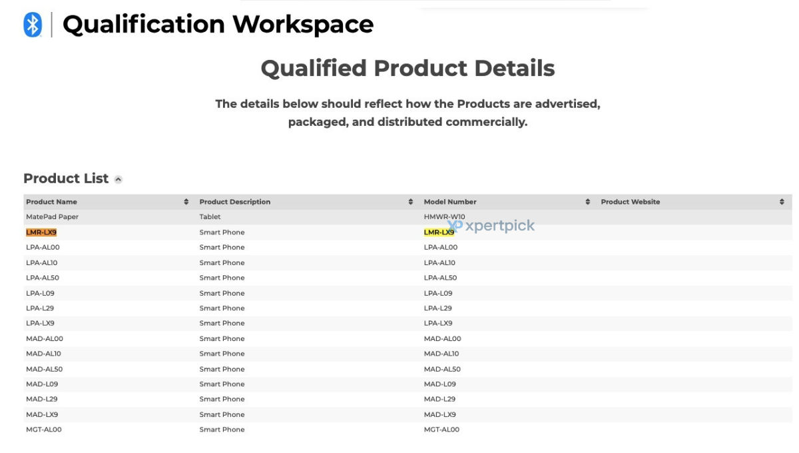
Task: Select MAD-LX9 in Model Number column
Action: (439, 415)
